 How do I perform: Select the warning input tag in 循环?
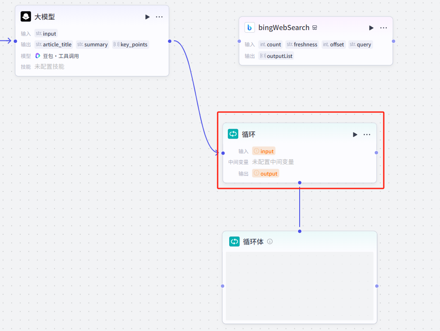(264, 151)
